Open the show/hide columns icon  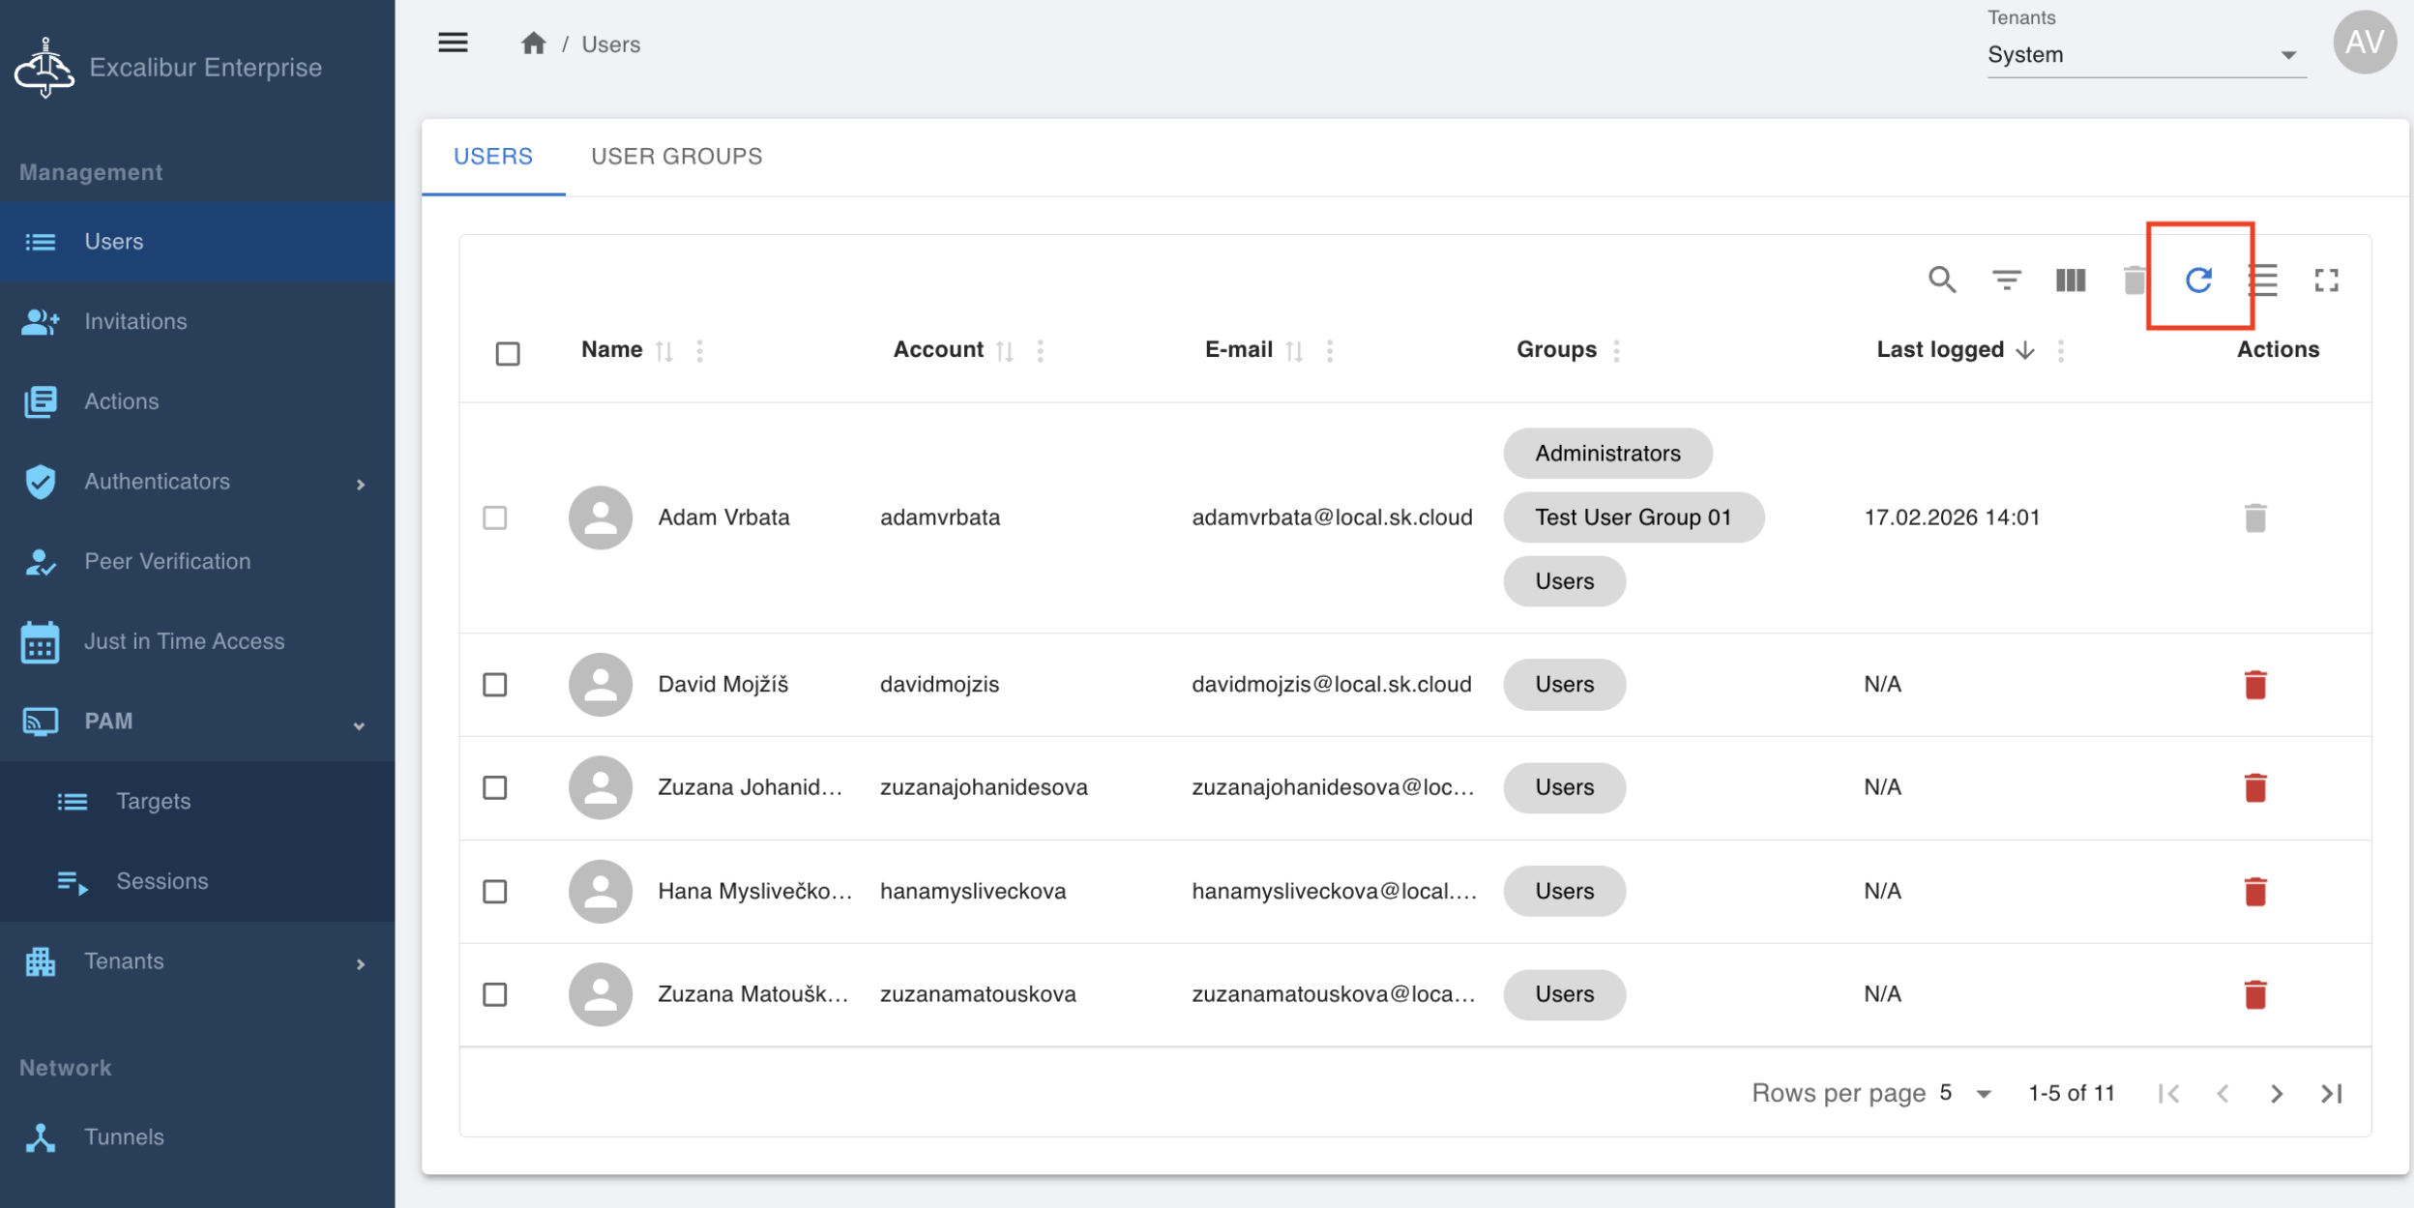click(2070, 280)
